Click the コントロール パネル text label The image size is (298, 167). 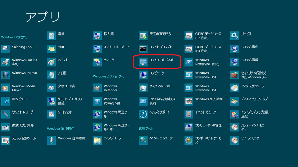(x=161, y=60)
